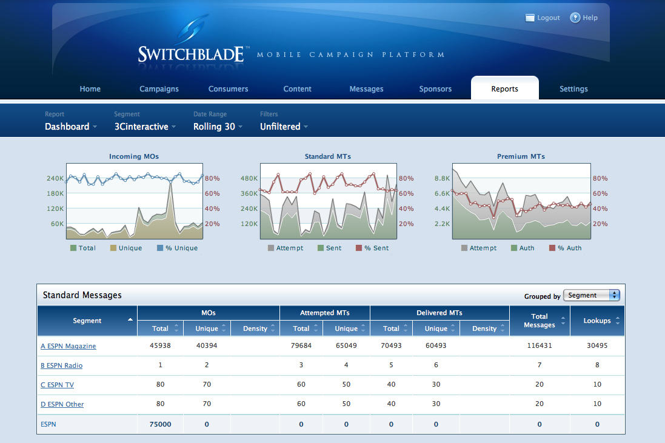Open the C ESPN TV link
The height and width of the screenshot is (443, 665).
click(x=57, y=385)
